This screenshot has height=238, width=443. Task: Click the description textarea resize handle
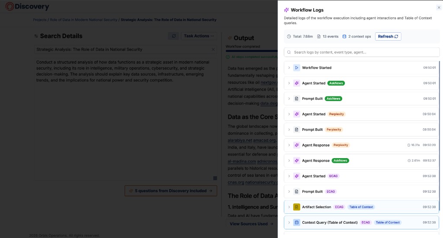coord(215,178)
